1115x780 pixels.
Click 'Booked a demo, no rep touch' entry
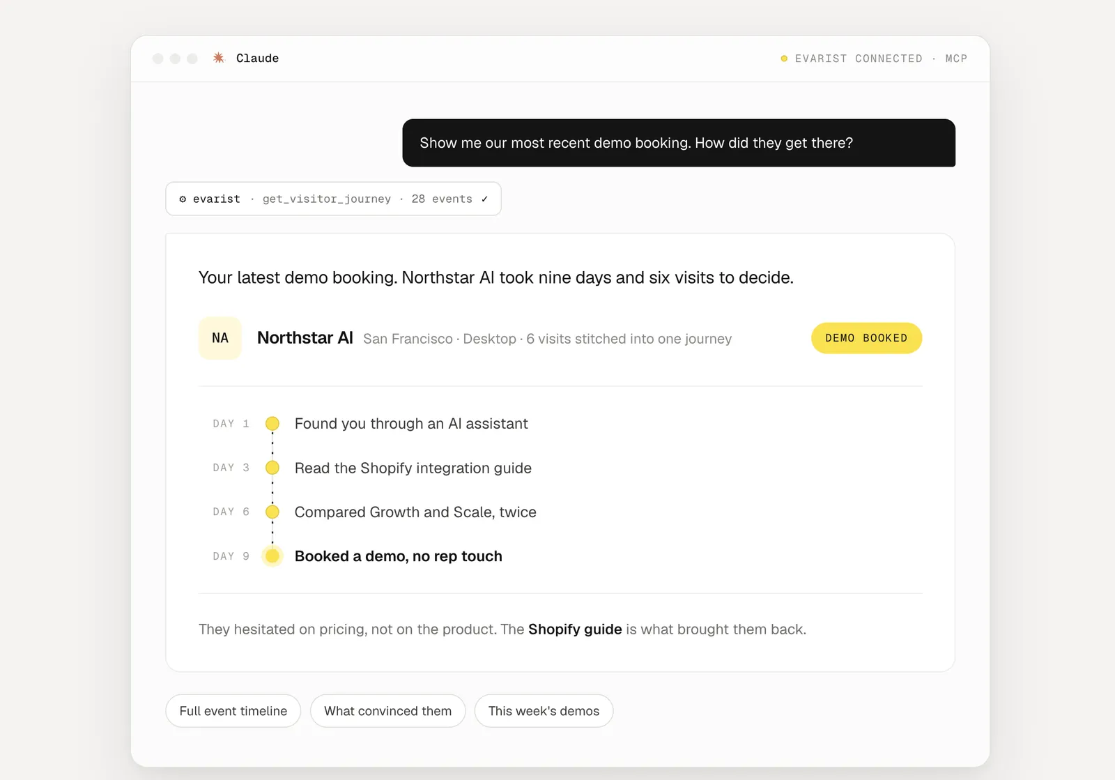tap(399, 556)
